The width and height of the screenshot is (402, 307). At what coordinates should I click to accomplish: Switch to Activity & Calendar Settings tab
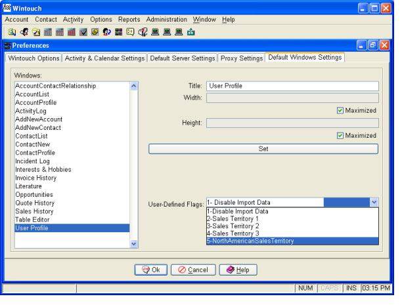click(104, 58)
